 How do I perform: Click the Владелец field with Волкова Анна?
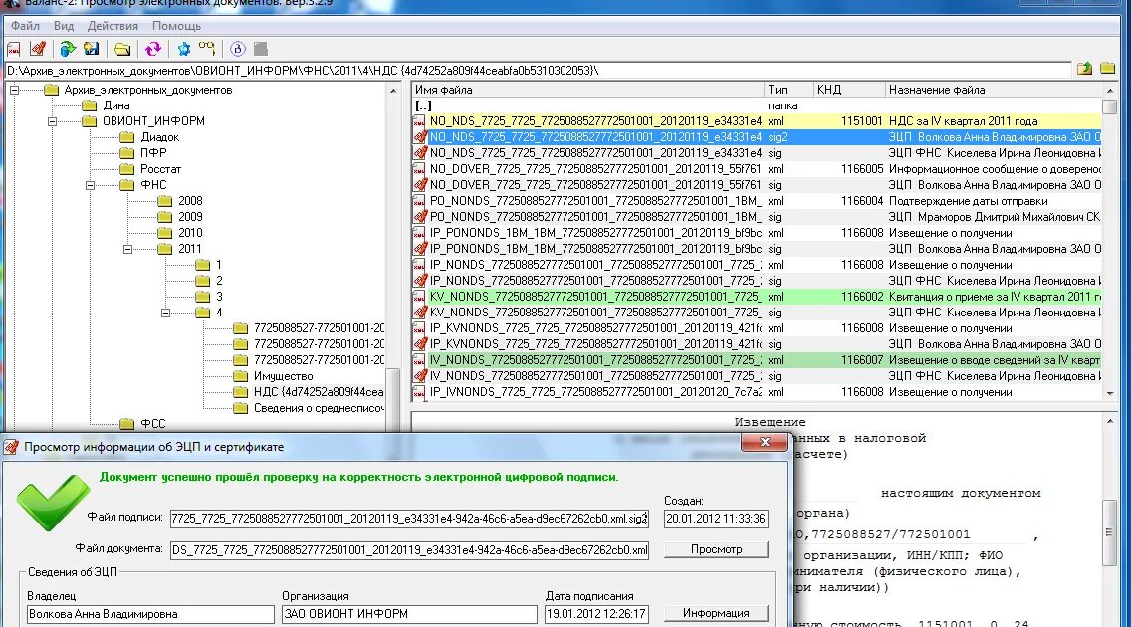(150, 614)
